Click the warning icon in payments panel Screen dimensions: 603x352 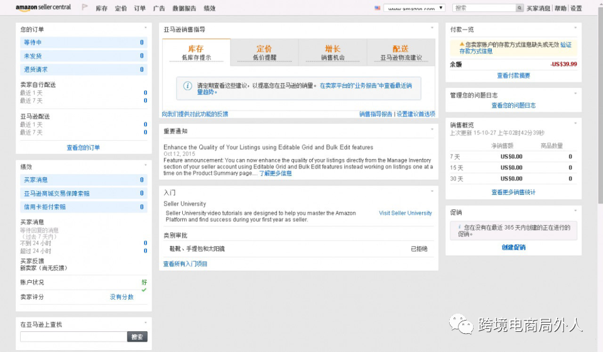(462, 44)
